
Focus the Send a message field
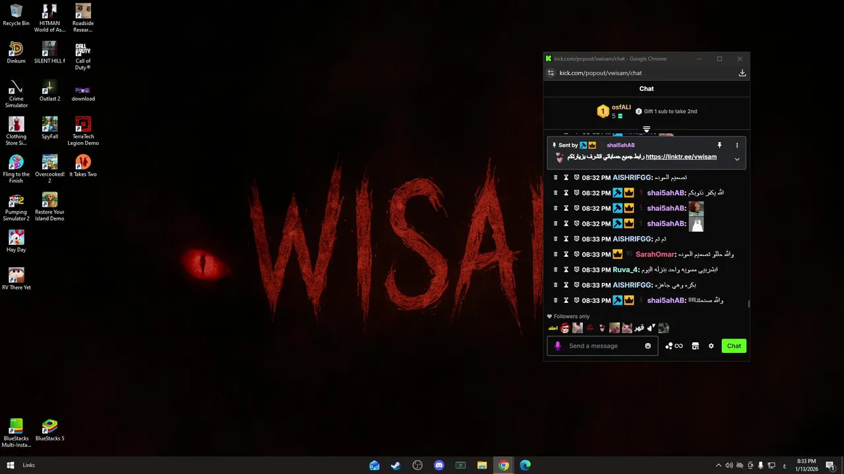click(603, 346)
